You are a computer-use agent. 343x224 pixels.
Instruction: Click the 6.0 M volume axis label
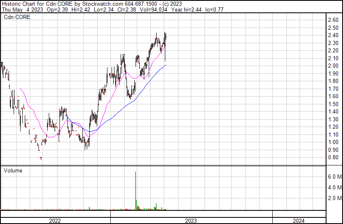pyautogui.click(x=334, y=177)
